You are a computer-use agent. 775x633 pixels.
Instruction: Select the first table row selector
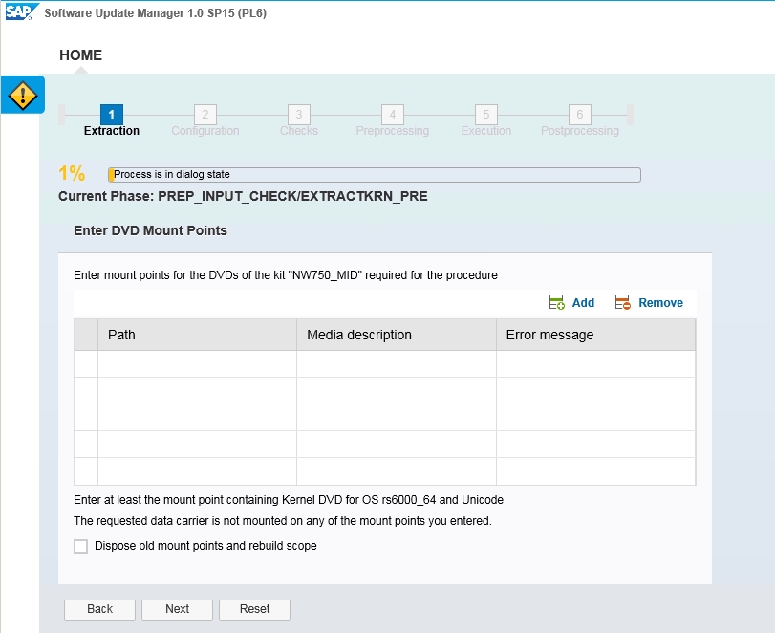click(x=86, y=364)
